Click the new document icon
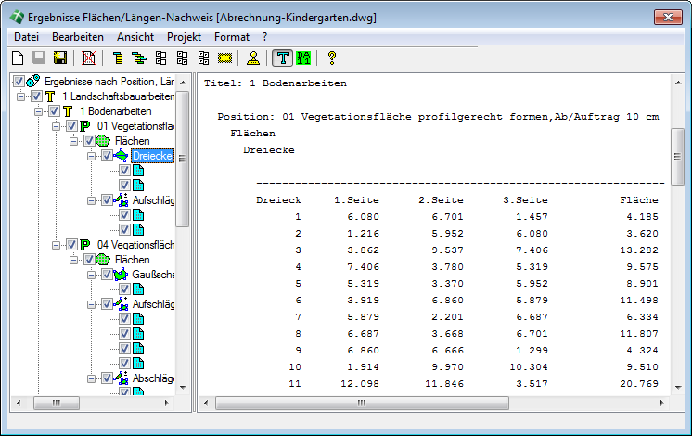Viewport: 692px width, 436px height. click(16, 58)
